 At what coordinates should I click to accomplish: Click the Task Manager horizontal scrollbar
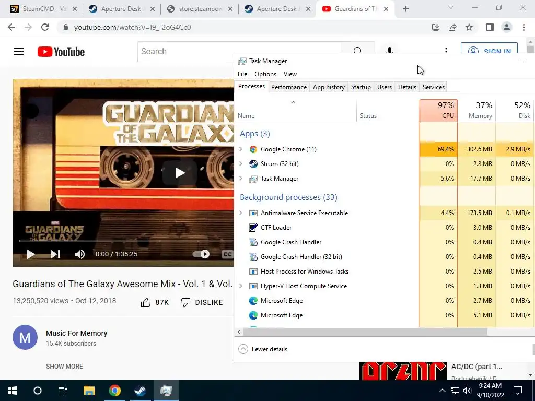365,332
